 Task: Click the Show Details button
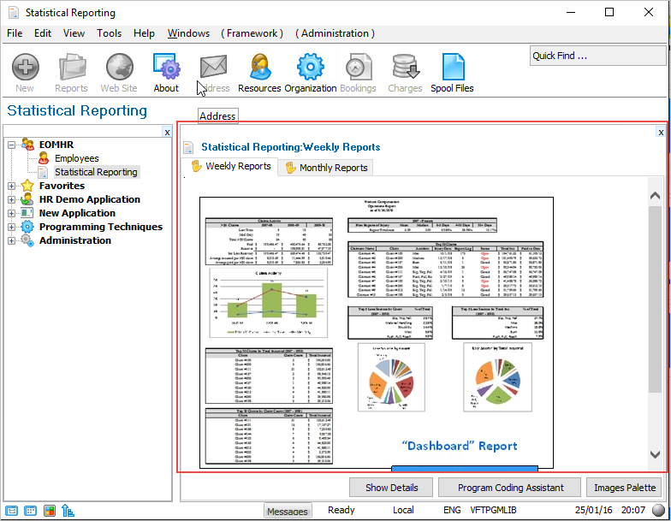pos(391,488)
